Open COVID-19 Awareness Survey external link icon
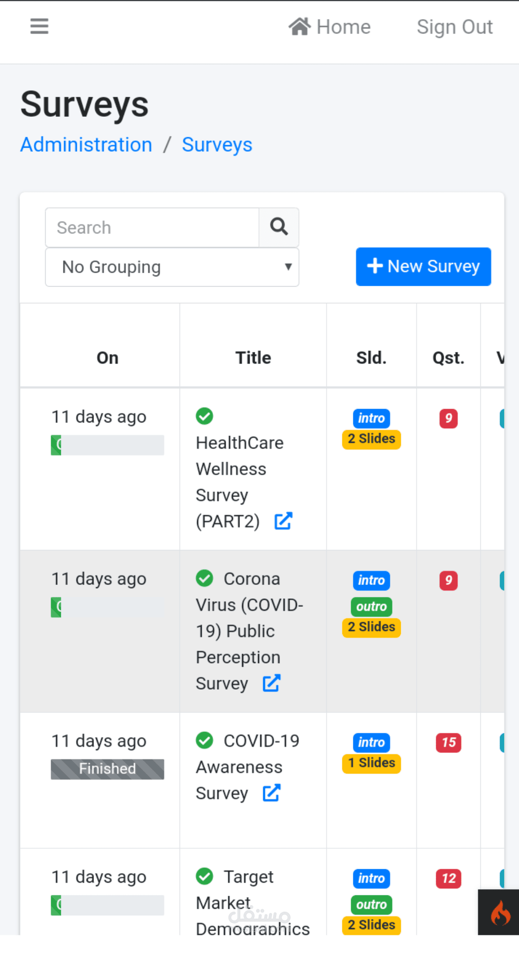The height and width of the screenshot is (953, 519). [x=272, y=793]
